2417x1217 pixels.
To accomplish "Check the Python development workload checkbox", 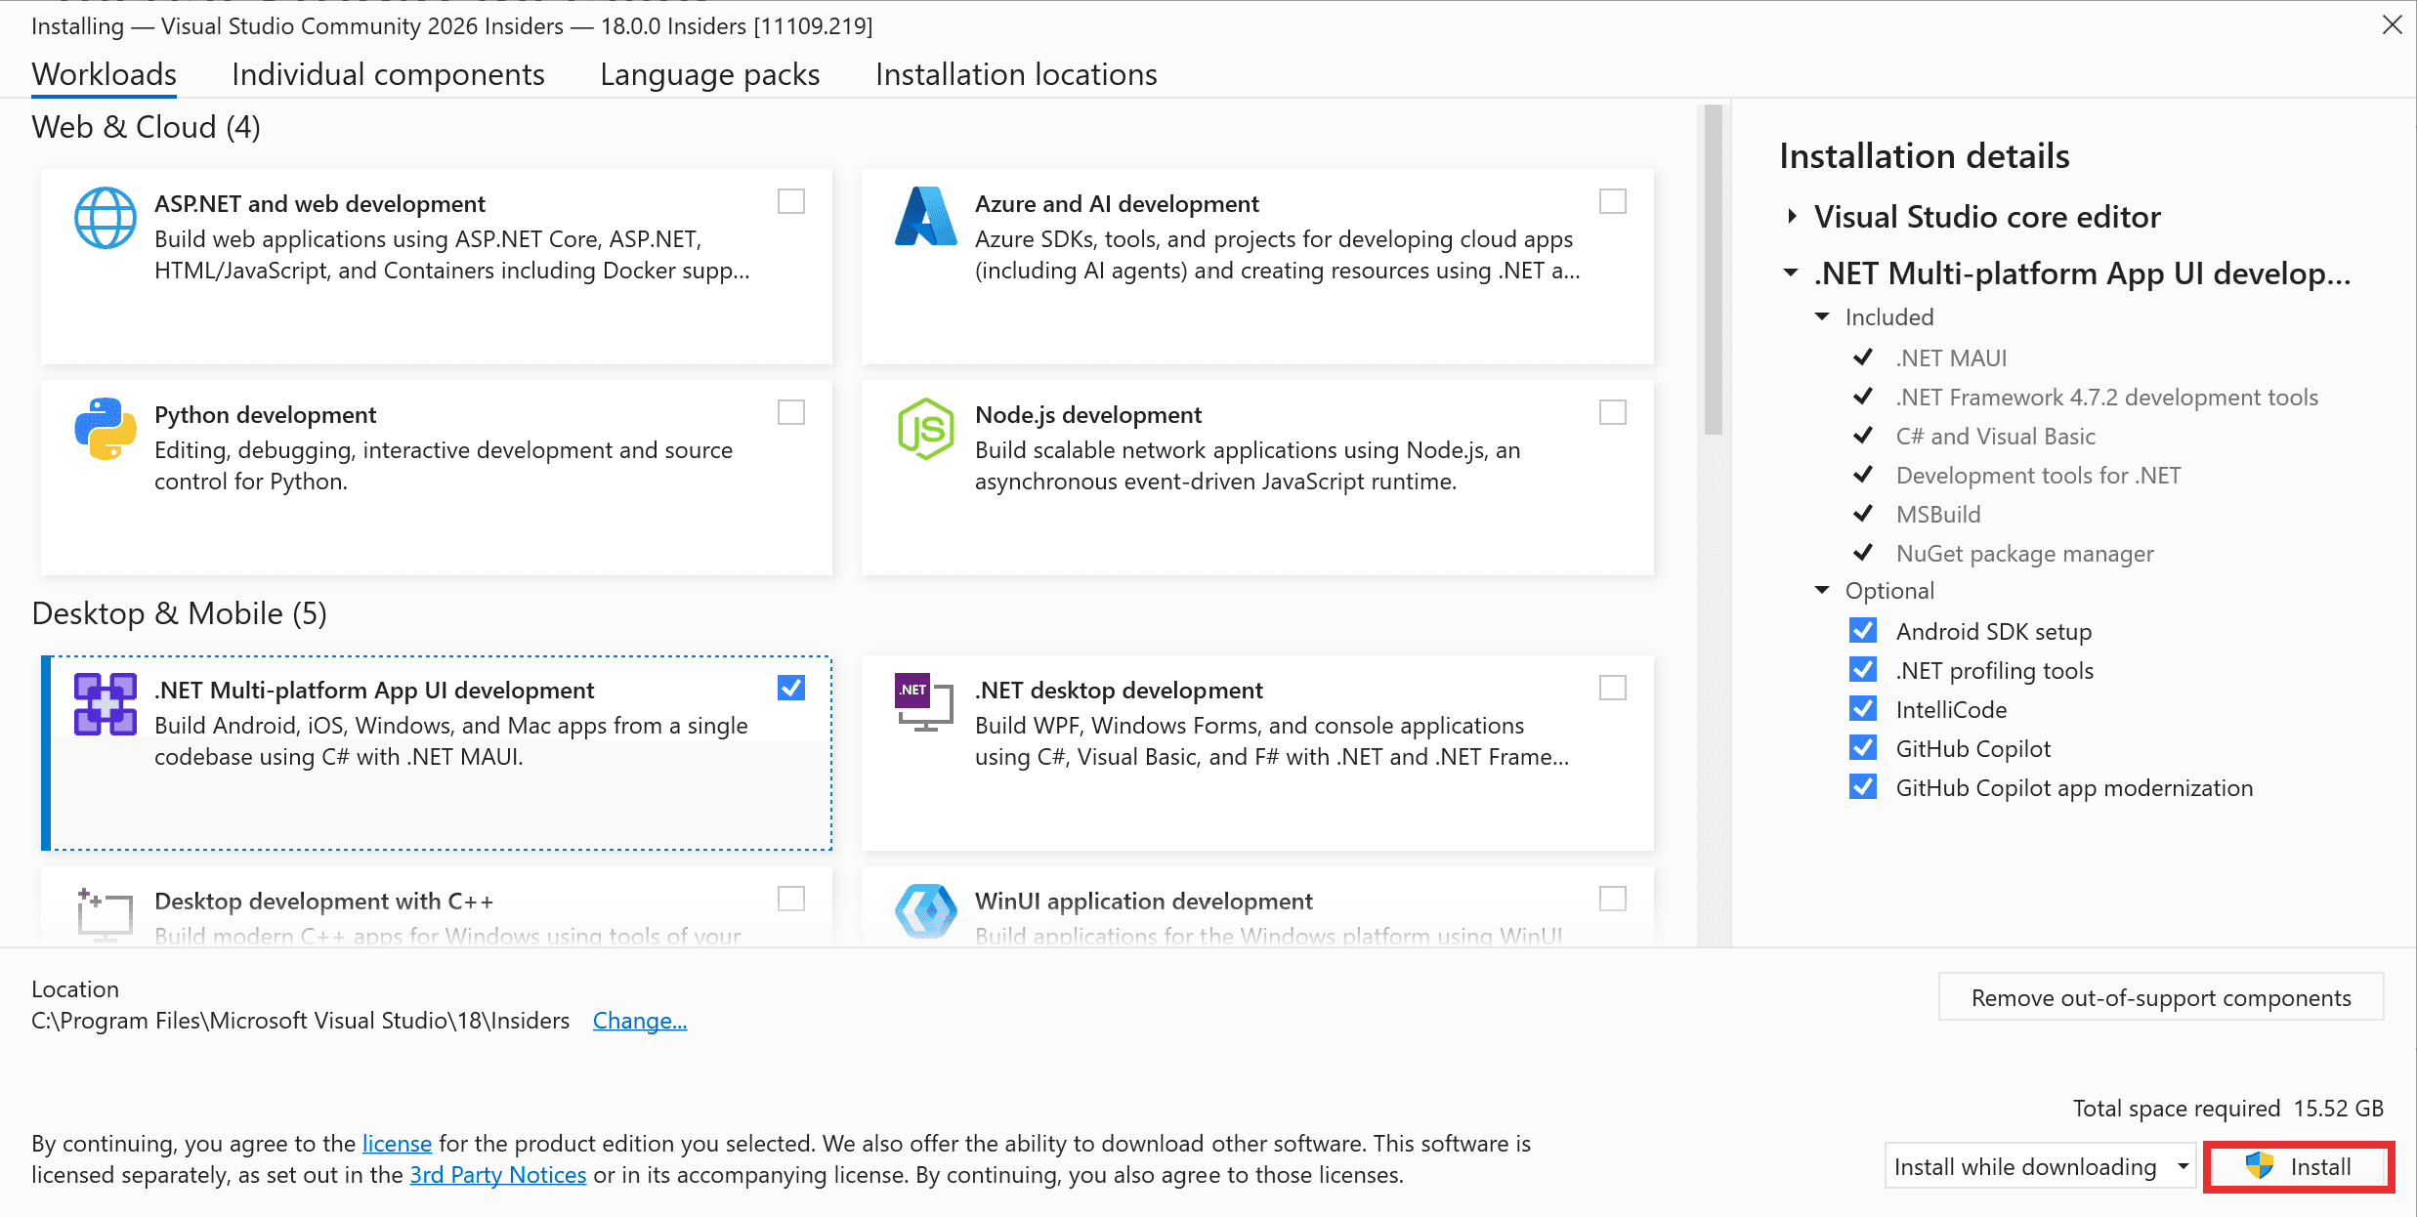I will click(791, 412).
